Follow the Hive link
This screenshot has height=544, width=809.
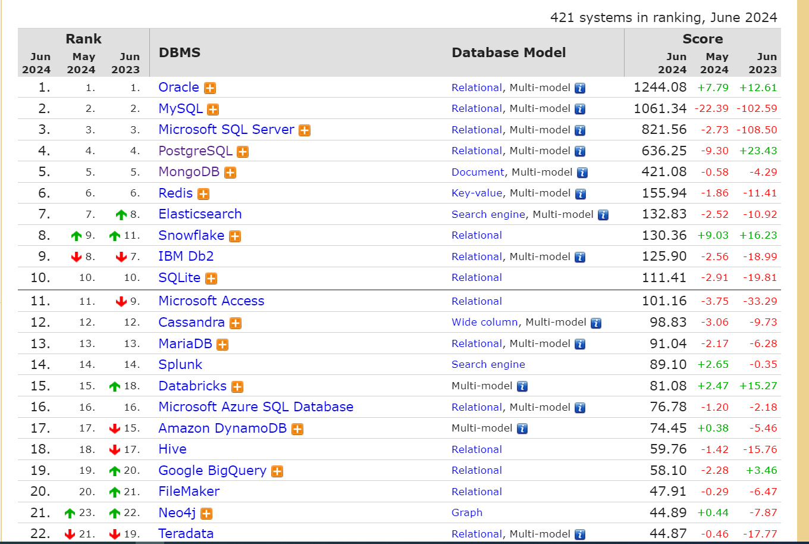click(173, 449)
